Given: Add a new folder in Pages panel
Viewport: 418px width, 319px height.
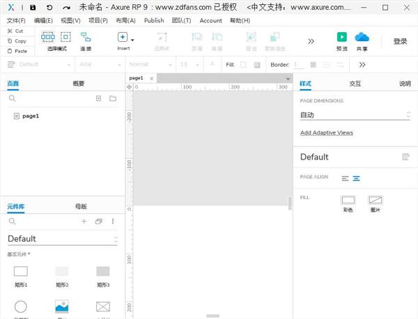Looking at the screenshot, I should [x=113, y=98].
